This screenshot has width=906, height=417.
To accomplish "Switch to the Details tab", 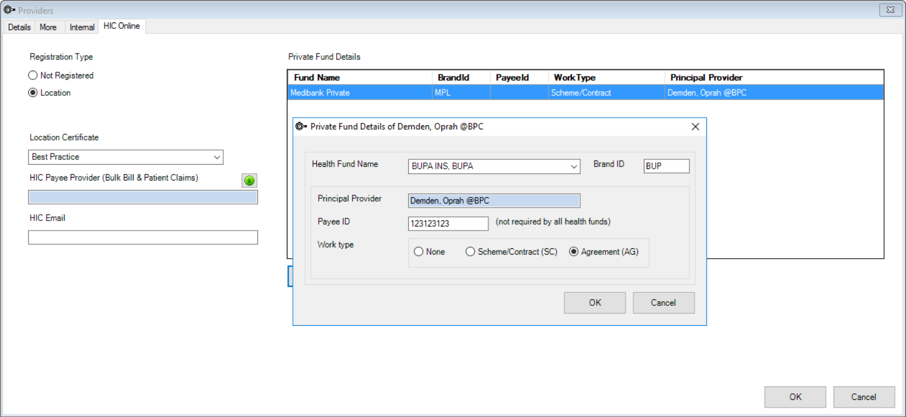I will coord(19,27).
